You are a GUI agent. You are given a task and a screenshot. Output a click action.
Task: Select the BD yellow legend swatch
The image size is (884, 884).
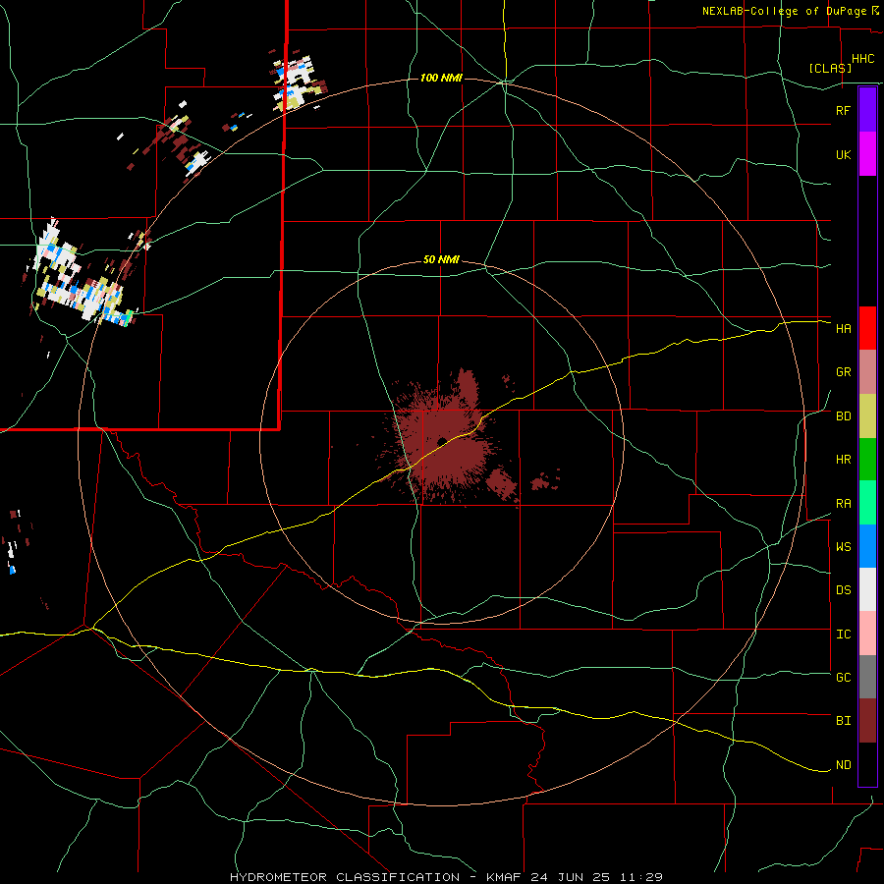[x=867, y=415]
